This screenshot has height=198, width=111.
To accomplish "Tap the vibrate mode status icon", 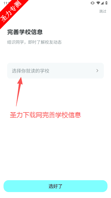I will tap(92, 3).
